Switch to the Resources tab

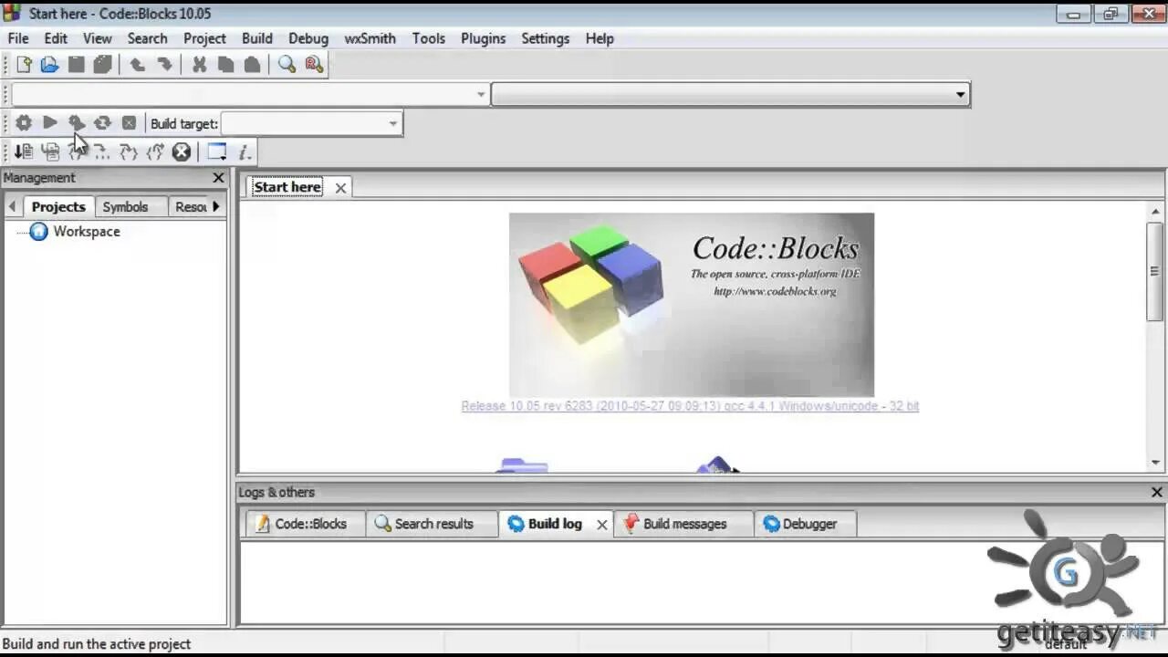[x=190, y=207]
